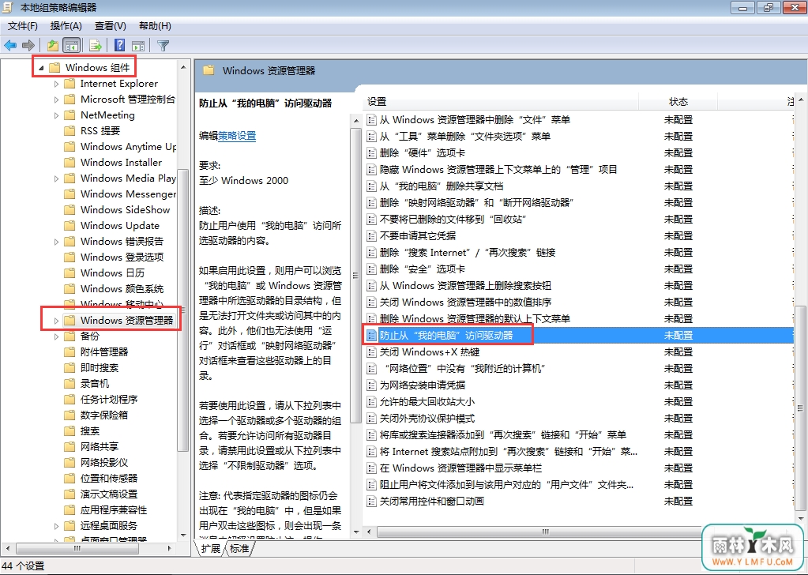Toggle the Show/Hide console tree icon
The width and height of the screenshot is (808, 575).
pos(71,45)
